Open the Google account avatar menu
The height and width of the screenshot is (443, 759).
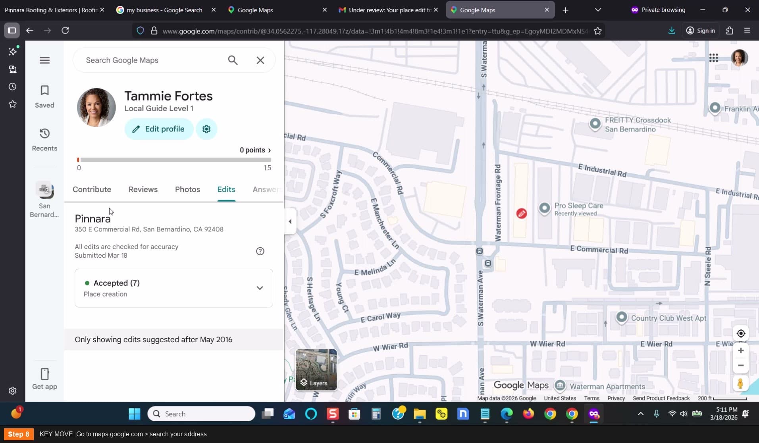(x=740, y=58)
